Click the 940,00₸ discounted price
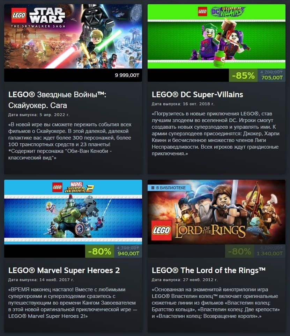Image resolution: width=290 pixels, height=336 pixels. pyautogui.click(x=128, y=253)
